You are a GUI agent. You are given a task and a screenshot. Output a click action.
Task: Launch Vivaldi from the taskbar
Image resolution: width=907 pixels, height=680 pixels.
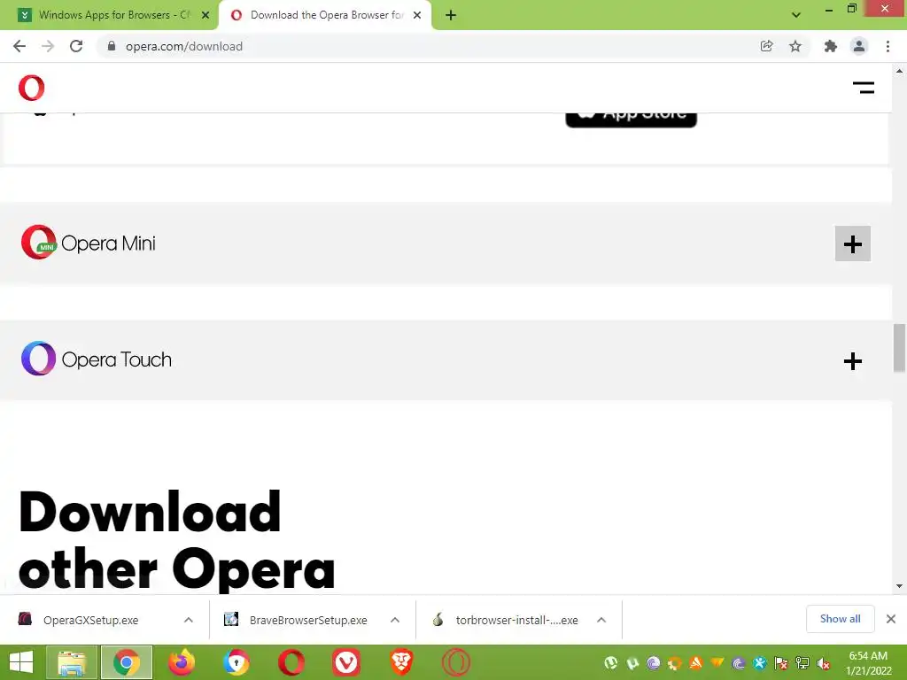pyautogui.click(x=346, y=662)
